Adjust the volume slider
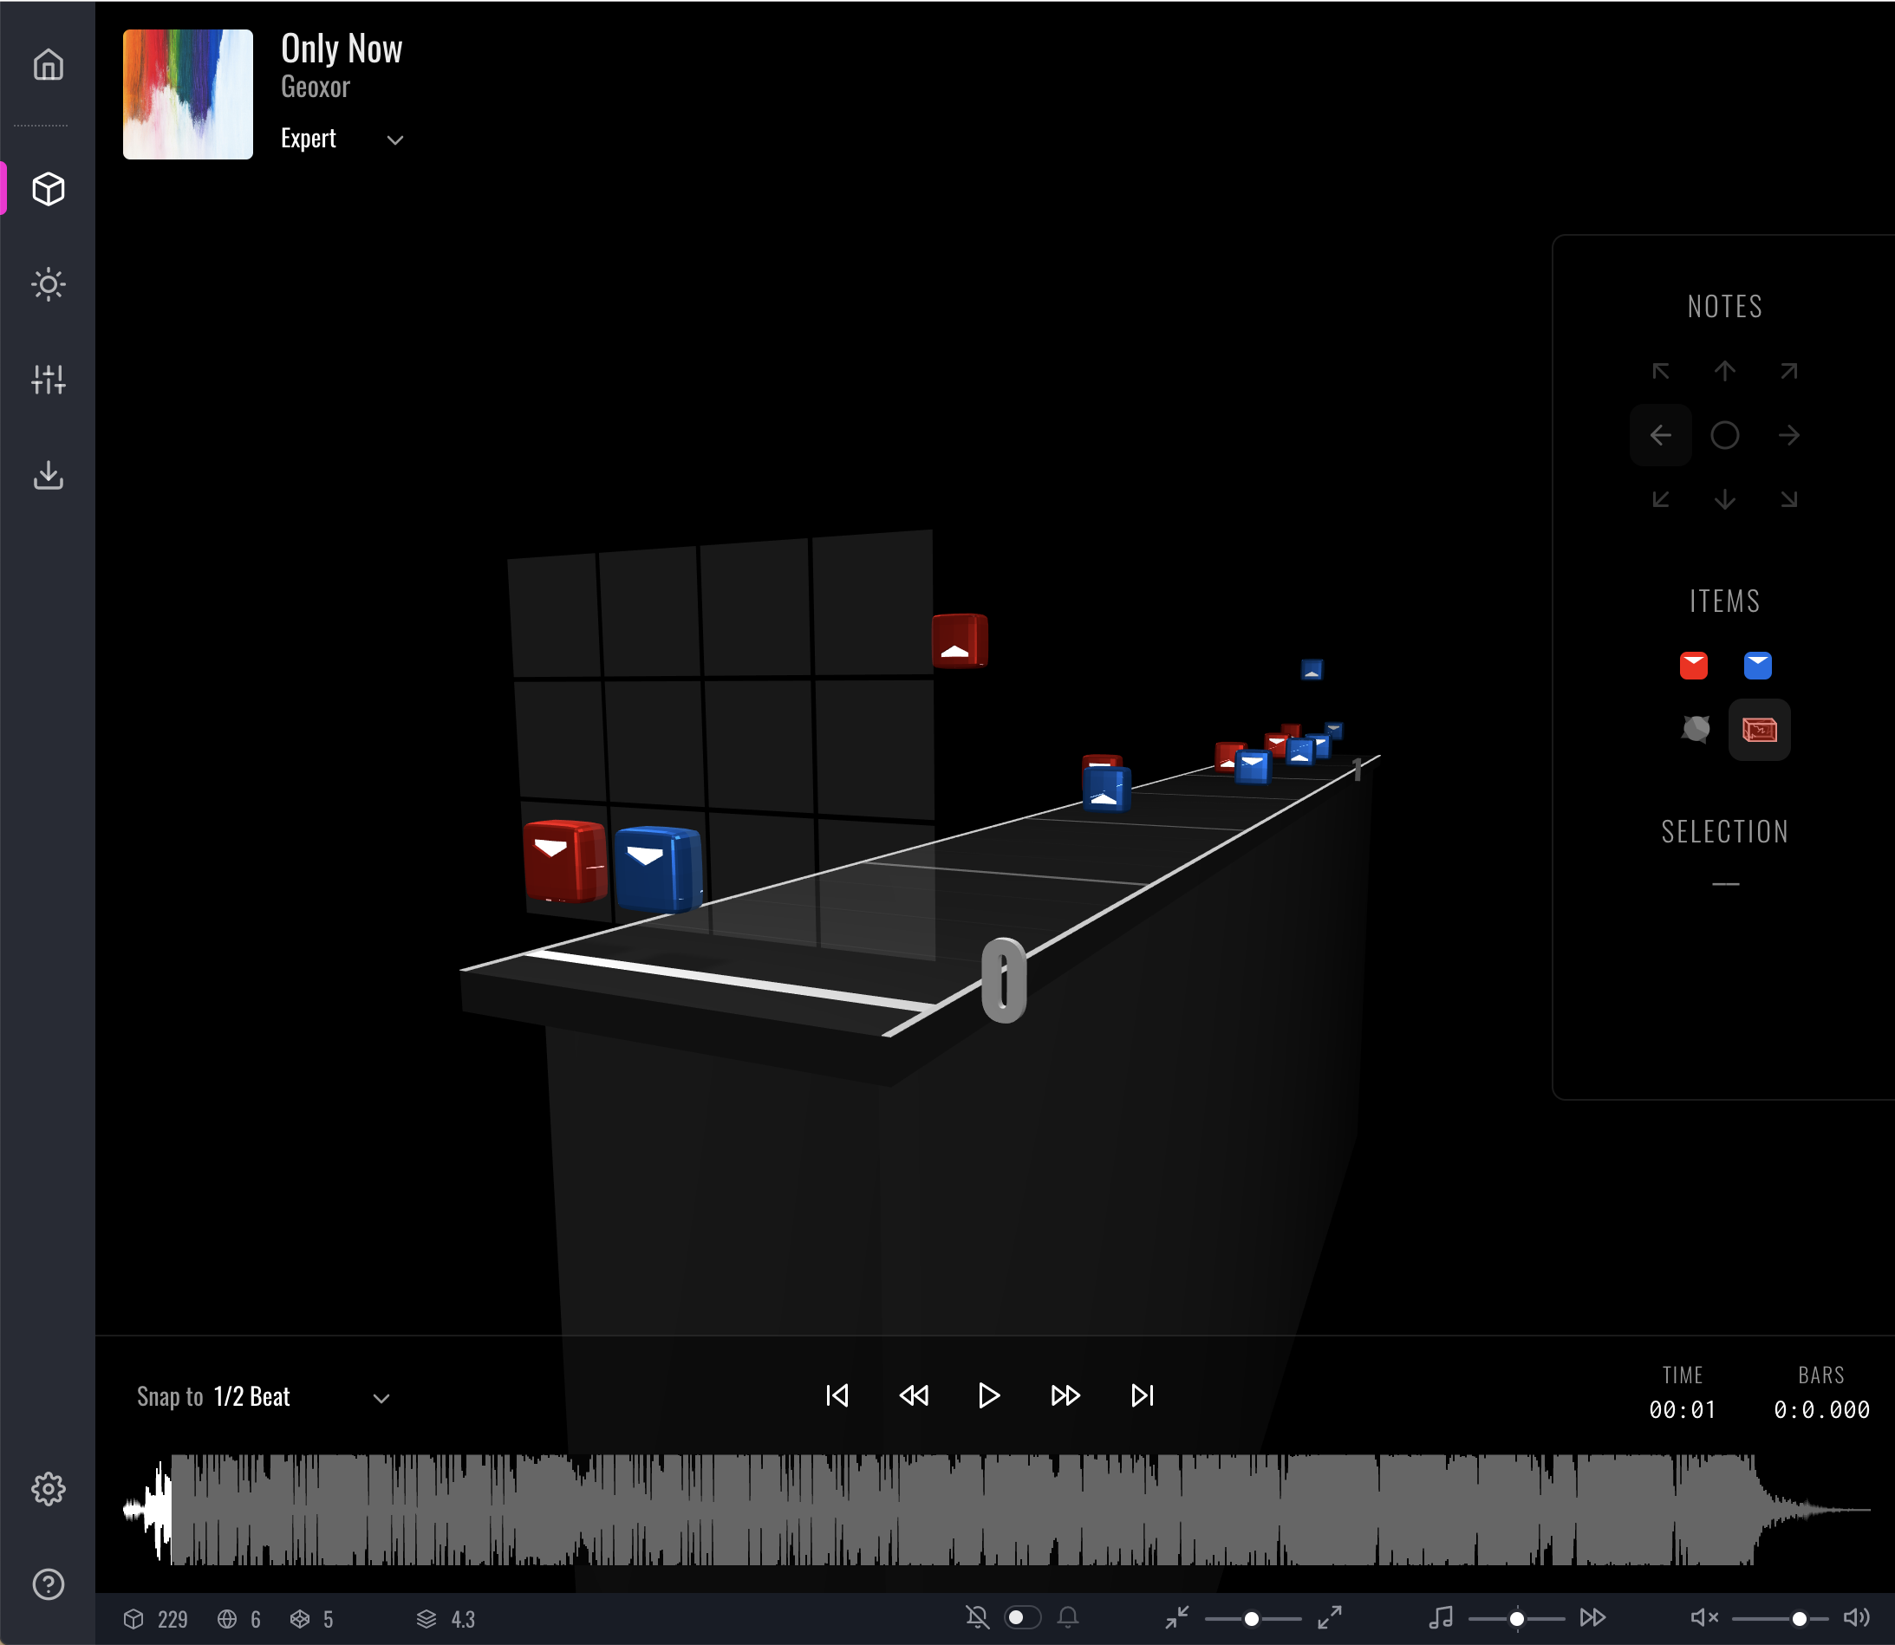The width and height of the screenshot is (1895, 1645). pos(1781,1618)
